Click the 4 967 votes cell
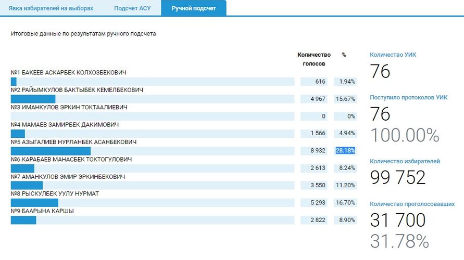 tap(317, 99)
